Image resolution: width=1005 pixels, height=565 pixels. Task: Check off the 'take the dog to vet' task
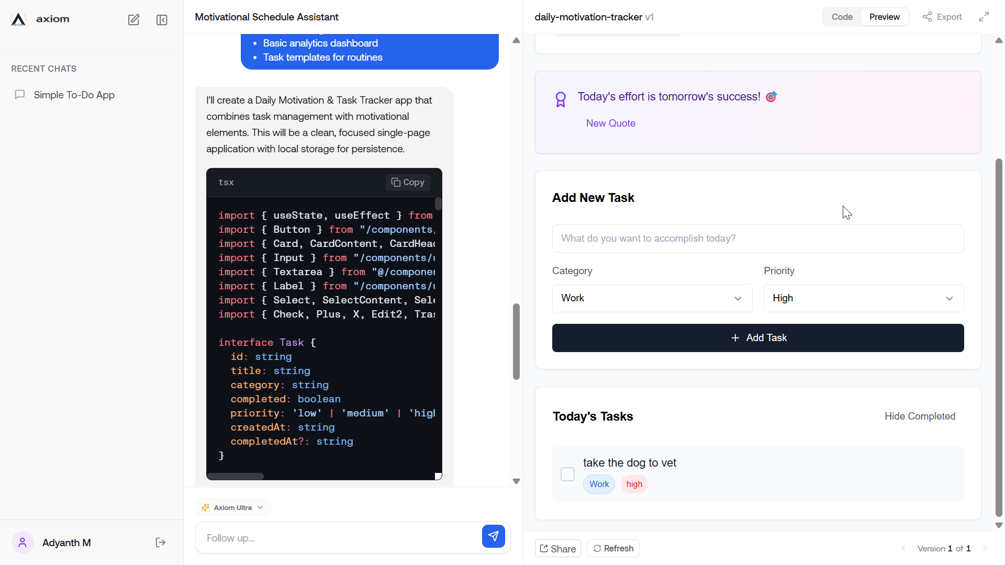[567, 473]
